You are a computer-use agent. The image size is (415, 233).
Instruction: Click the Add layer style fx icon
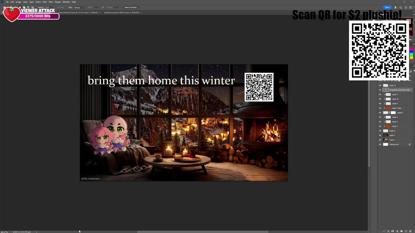click(x=388, y=231)
